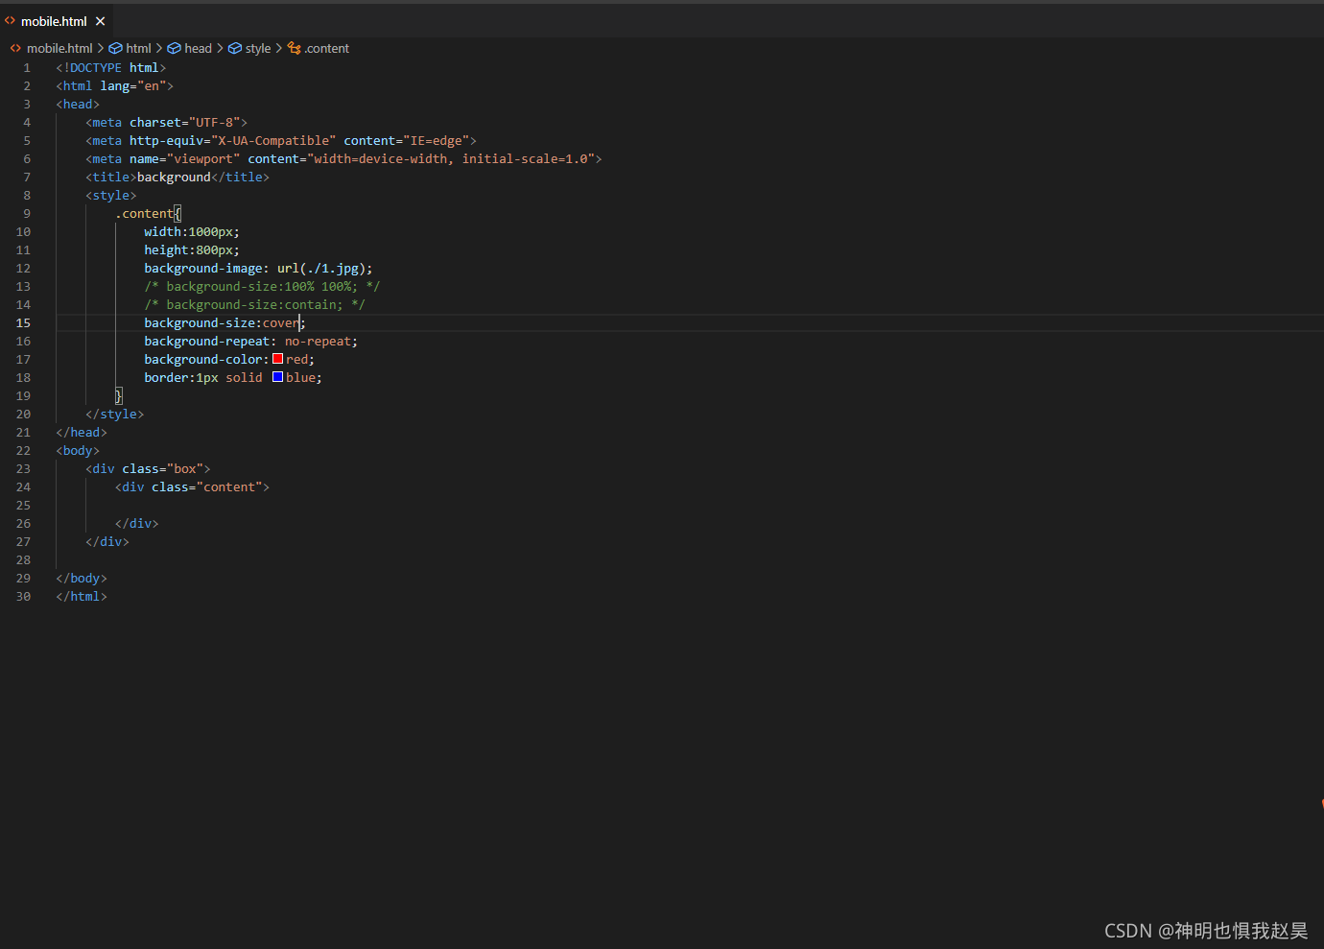The height and width of the screenshot is (949, 1324).
Task: Open the .content breadcrumb segment
Action: coord(327,48)
